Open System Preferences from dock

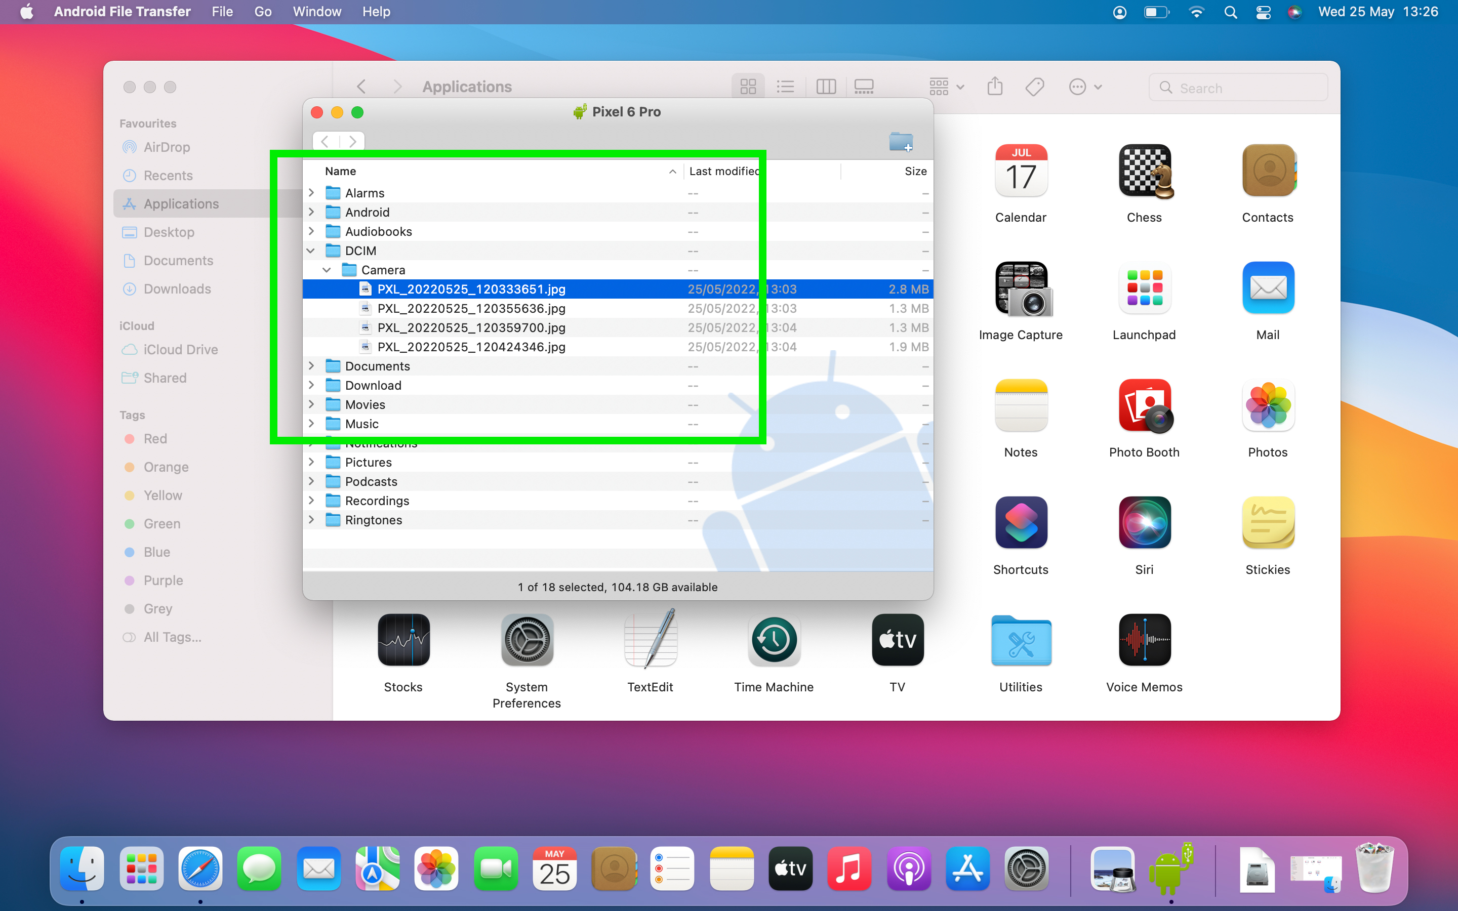1026,868
